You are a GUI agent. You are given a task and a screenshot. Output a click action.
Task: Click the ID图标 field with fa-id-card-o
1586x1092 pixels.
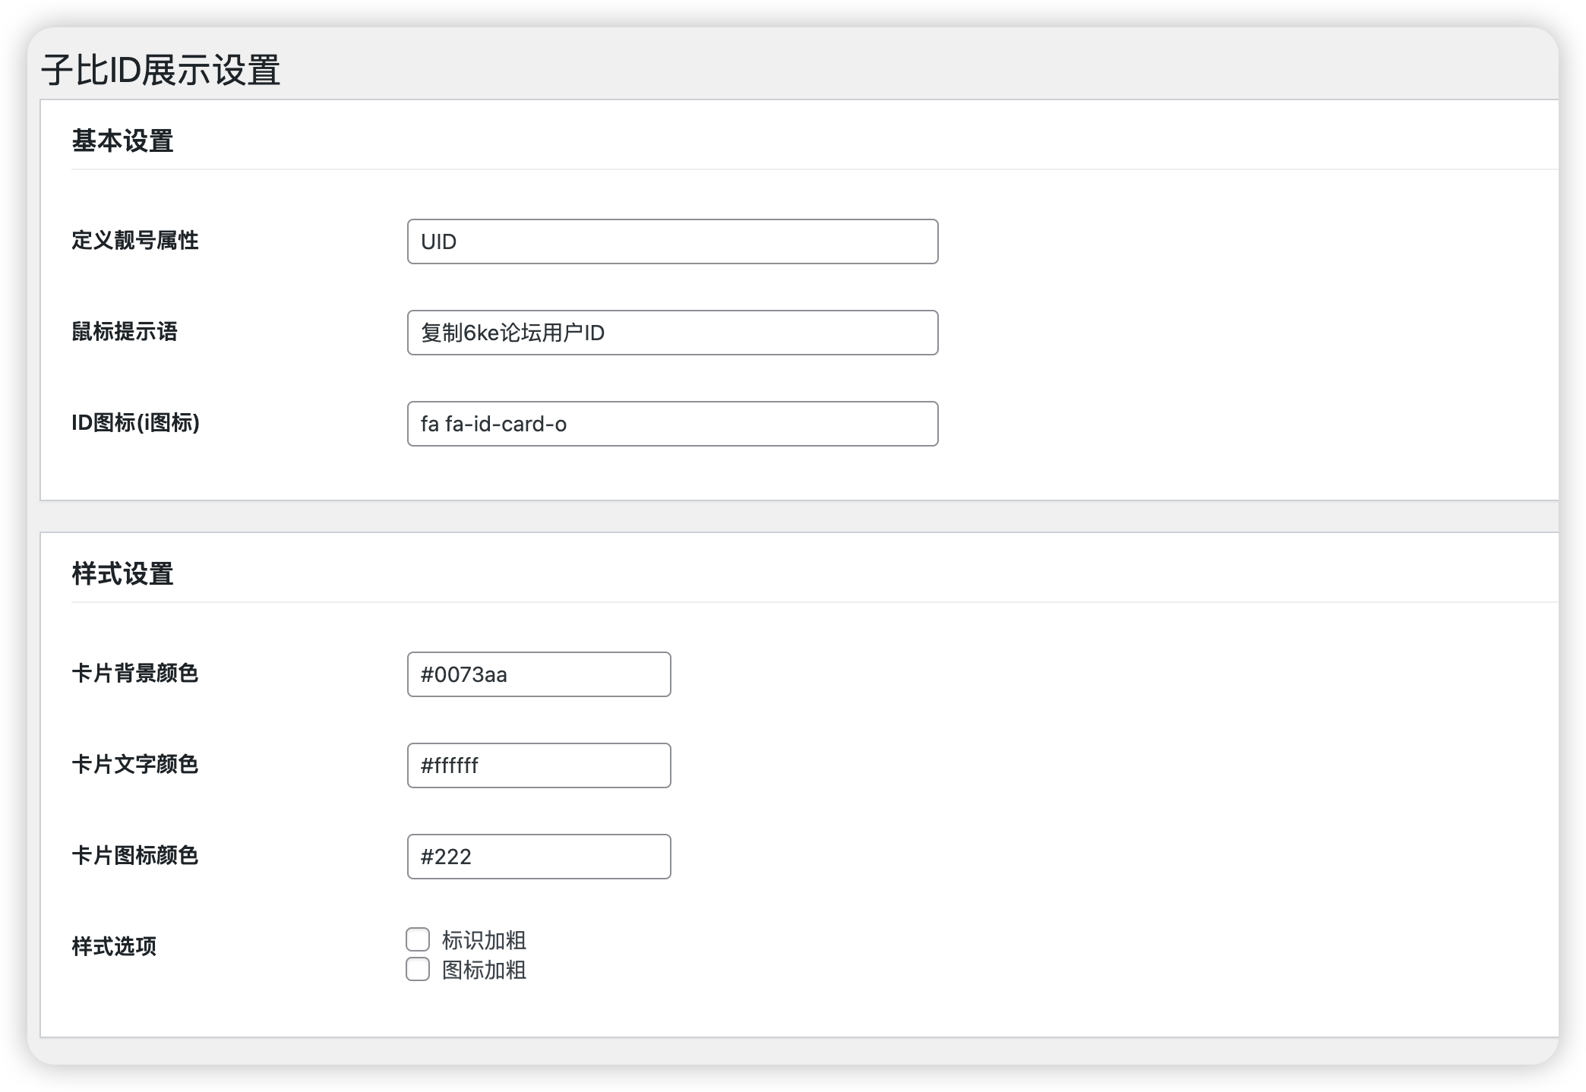tap(672, 424)
